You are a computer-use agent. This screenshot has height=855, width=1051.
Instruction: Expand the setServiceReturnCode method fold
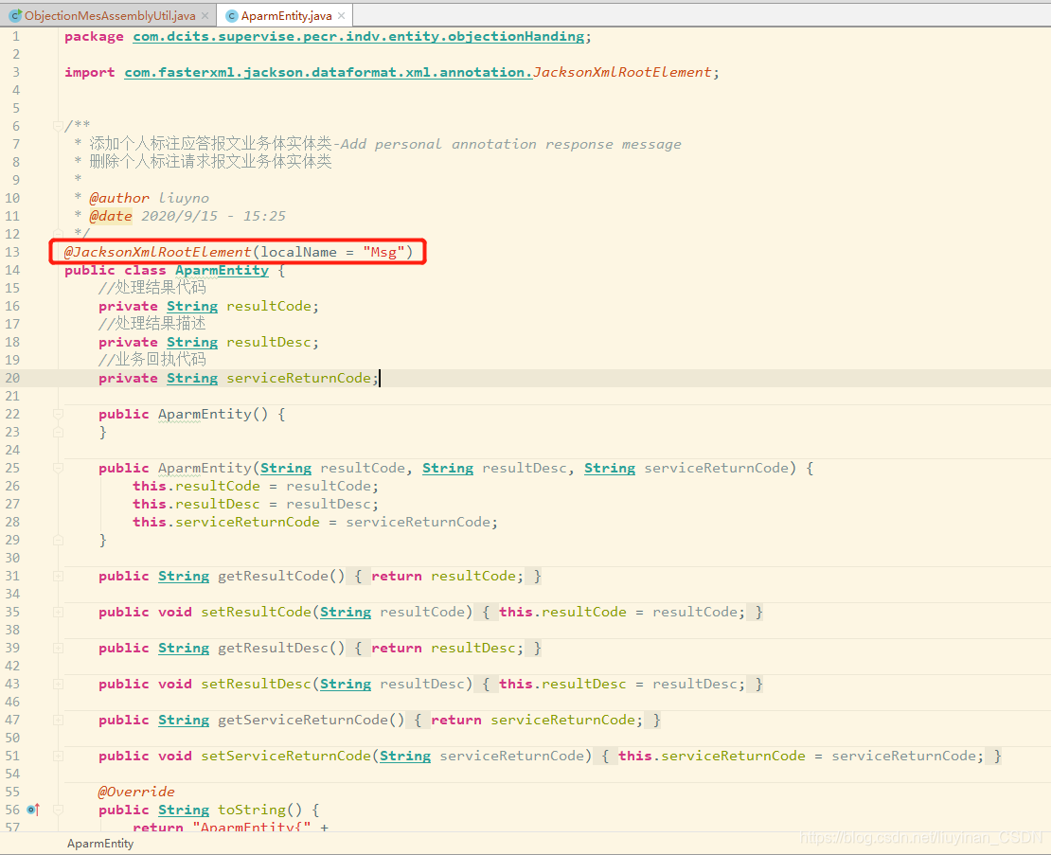pos(57,756)
